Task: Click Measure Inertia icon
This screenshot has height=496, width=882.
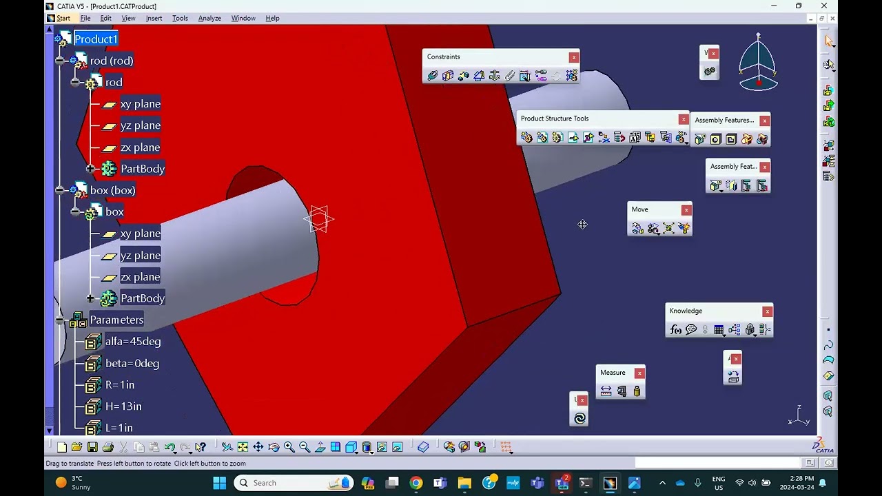Action: (x=637, y=391)
